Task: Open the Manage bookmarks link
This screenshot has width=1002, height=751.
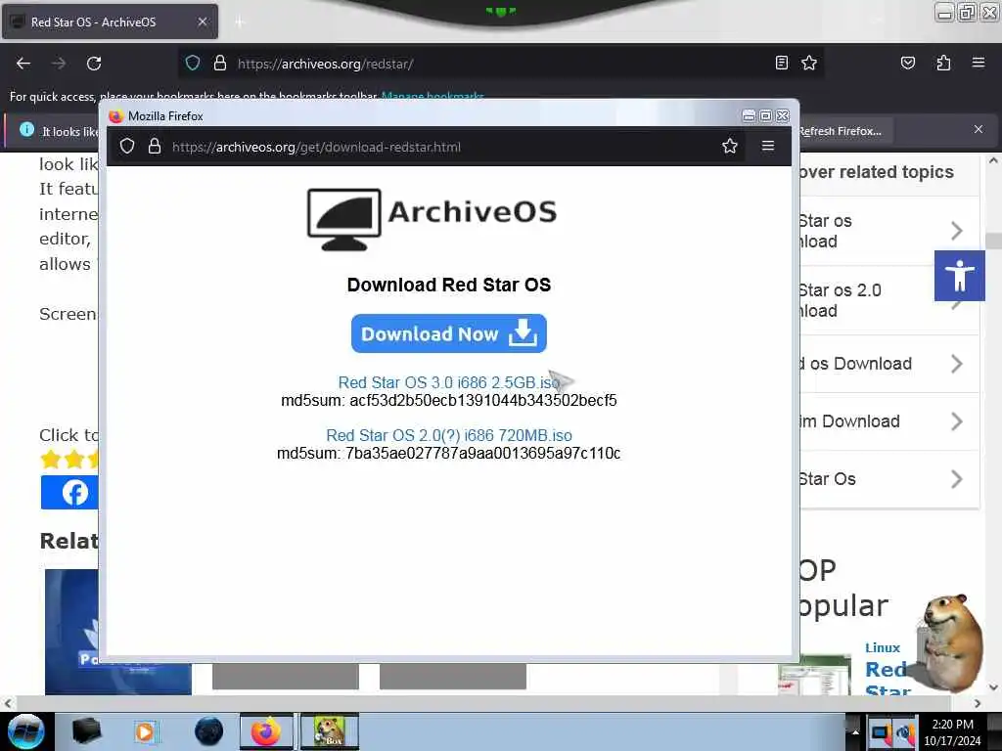Action: [432, 97]
